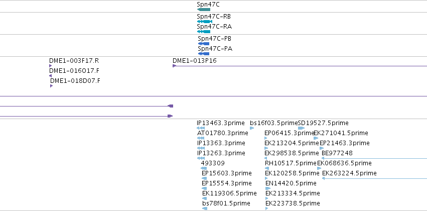Select the 493309 label
427x211 pixels.
[213, 163]
